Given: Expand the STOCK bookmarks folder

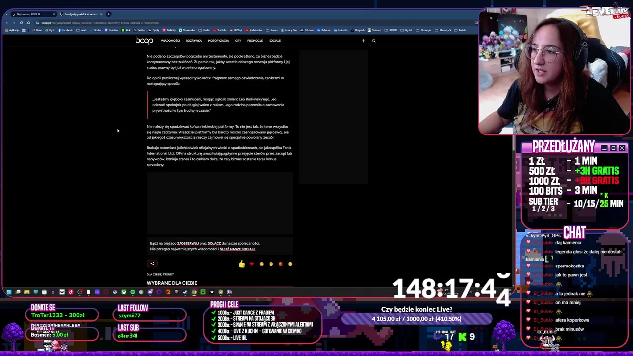Looking at the screenshot, I should [391, 30].
